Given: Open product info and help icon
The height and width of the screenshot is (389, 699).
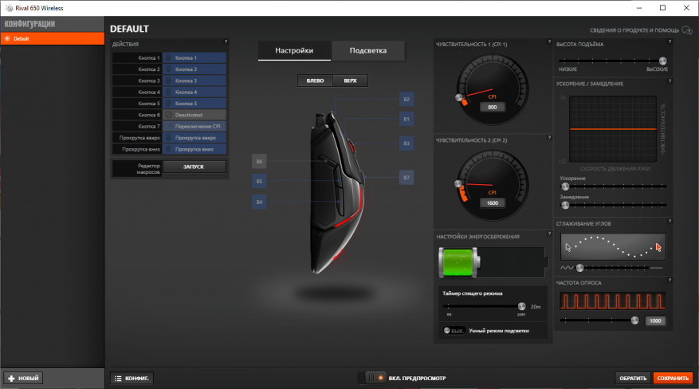Looking at the screenshot, I should (x=687, y=30).
